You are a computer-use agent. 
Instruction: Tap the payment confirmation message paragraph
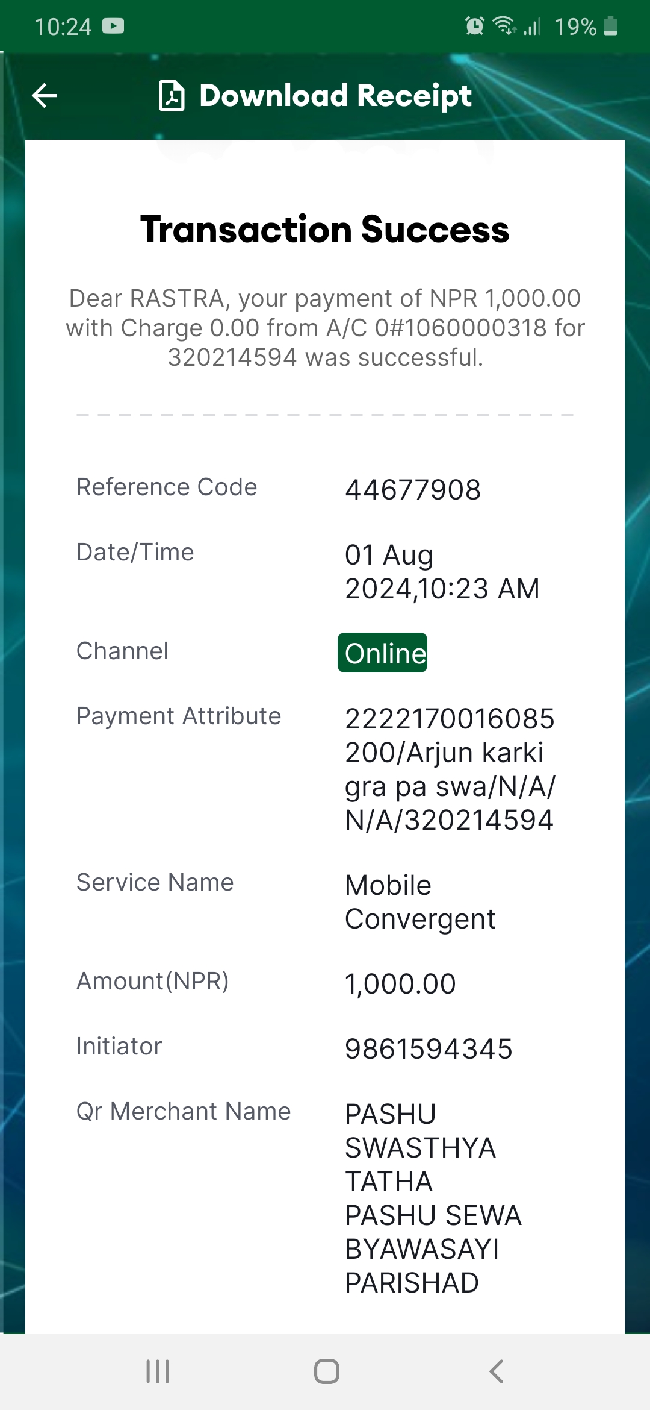coord(325,328)
